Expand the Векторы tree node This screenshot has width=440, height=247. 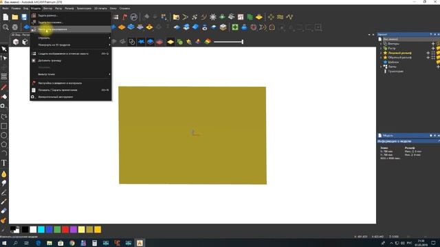pos(381,44)
